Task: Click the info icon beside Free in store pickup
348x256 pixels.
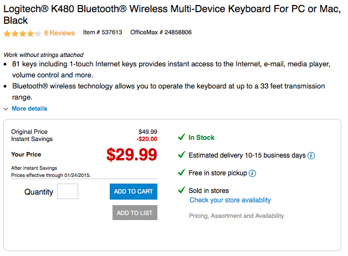Action: pos(252,173)
